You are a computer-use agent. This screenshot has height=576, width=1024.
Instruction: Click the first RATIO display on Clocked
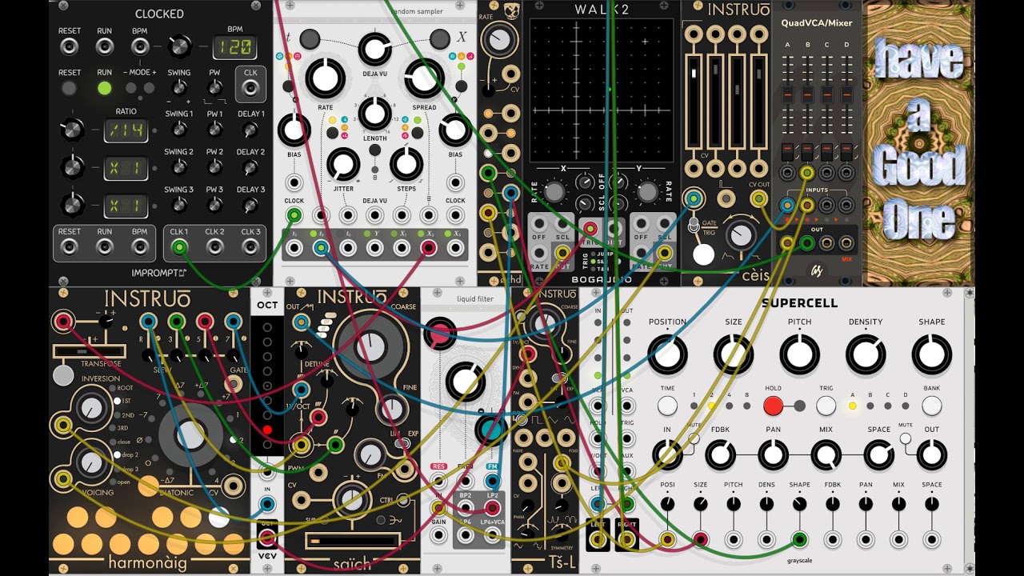(126, 130)
